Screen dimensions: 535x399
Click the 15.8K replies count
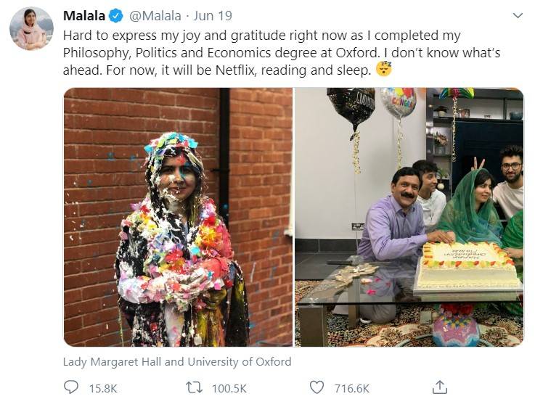tap(102, 388)
